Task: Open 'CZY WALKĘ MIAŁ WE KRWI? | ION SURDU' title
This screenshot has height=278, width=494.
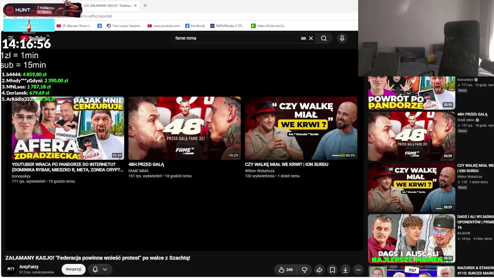Action: point(287,164)
